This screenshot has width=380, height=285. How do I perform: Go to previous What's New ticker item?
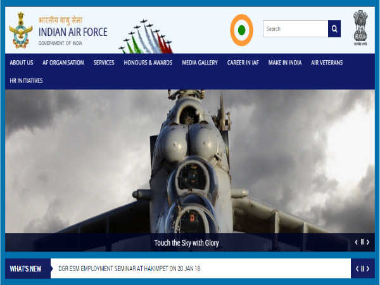pos(356,269)
